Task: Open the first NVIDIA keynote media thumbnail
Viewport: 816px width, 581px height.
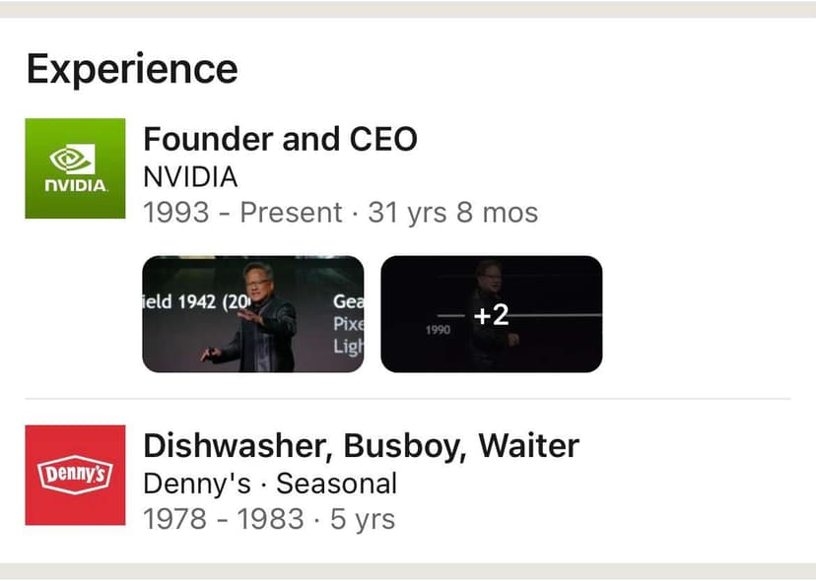Action: pyautogui.click(x=253, y=314)
